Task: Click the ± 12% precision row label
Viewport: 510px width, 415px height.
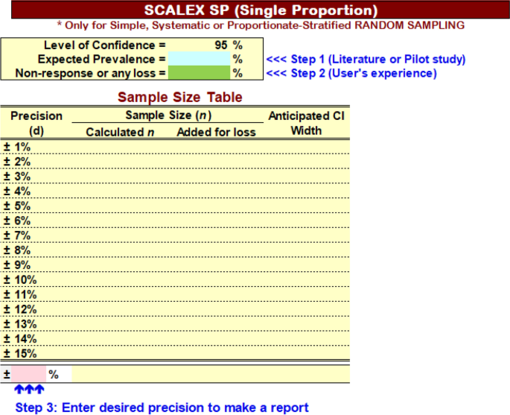Action: tap(20, 309)
